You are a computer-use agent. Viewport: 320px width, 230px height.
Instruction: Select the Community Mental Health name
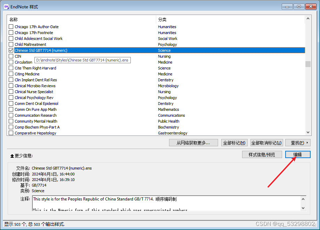coord(36,121)
